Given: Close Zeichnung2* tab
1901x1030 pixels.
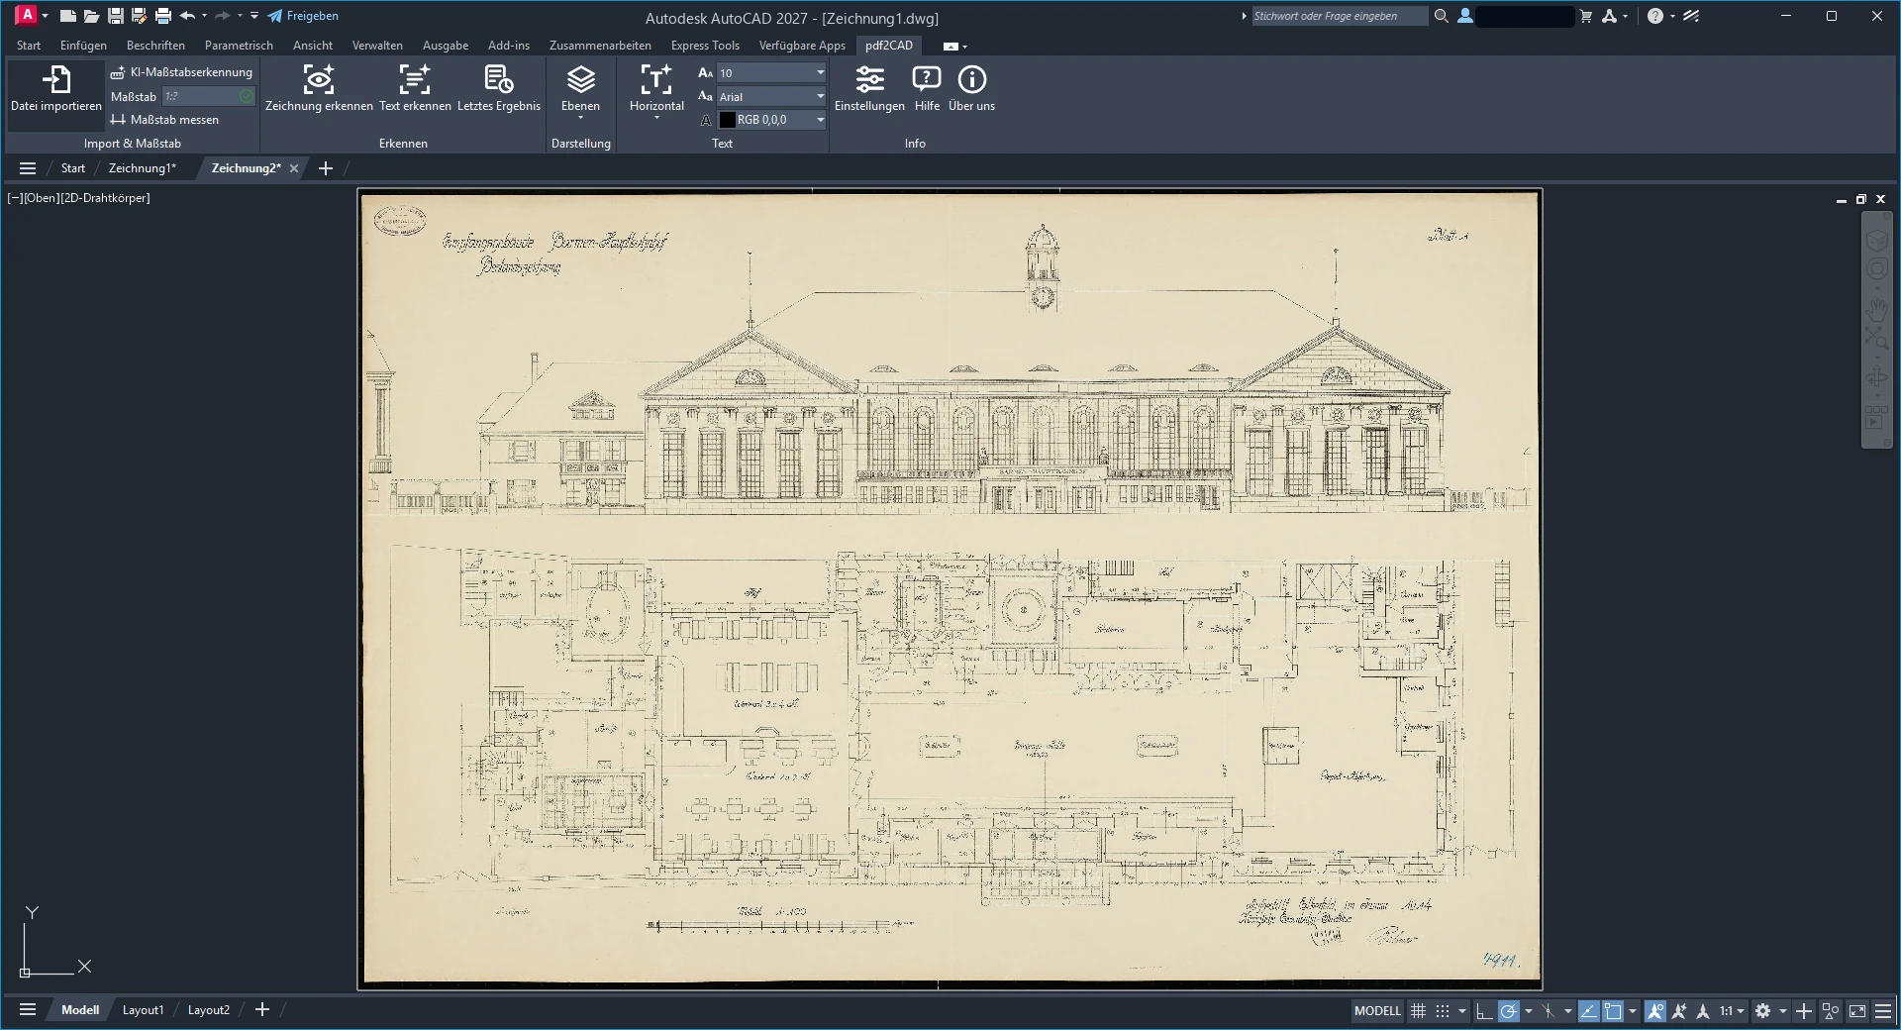Looking at the screenshot, I should pos(294,168).
